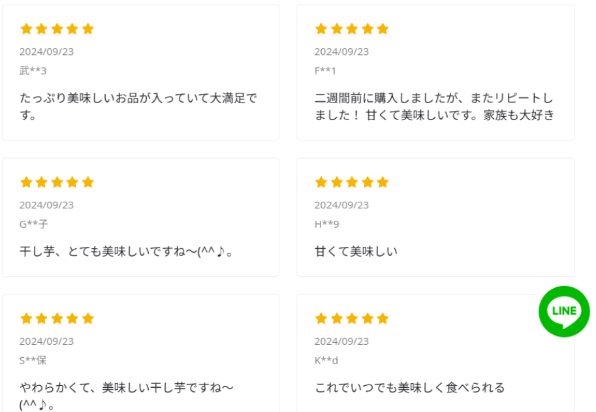This screenshot has width=596, height=412.
Task: Click the 2024/09/23 date on K**d's review
Action: point(341,341)
